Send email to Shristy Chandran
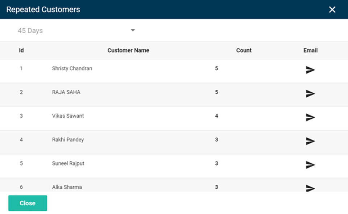348x214 pixels. 310,70
